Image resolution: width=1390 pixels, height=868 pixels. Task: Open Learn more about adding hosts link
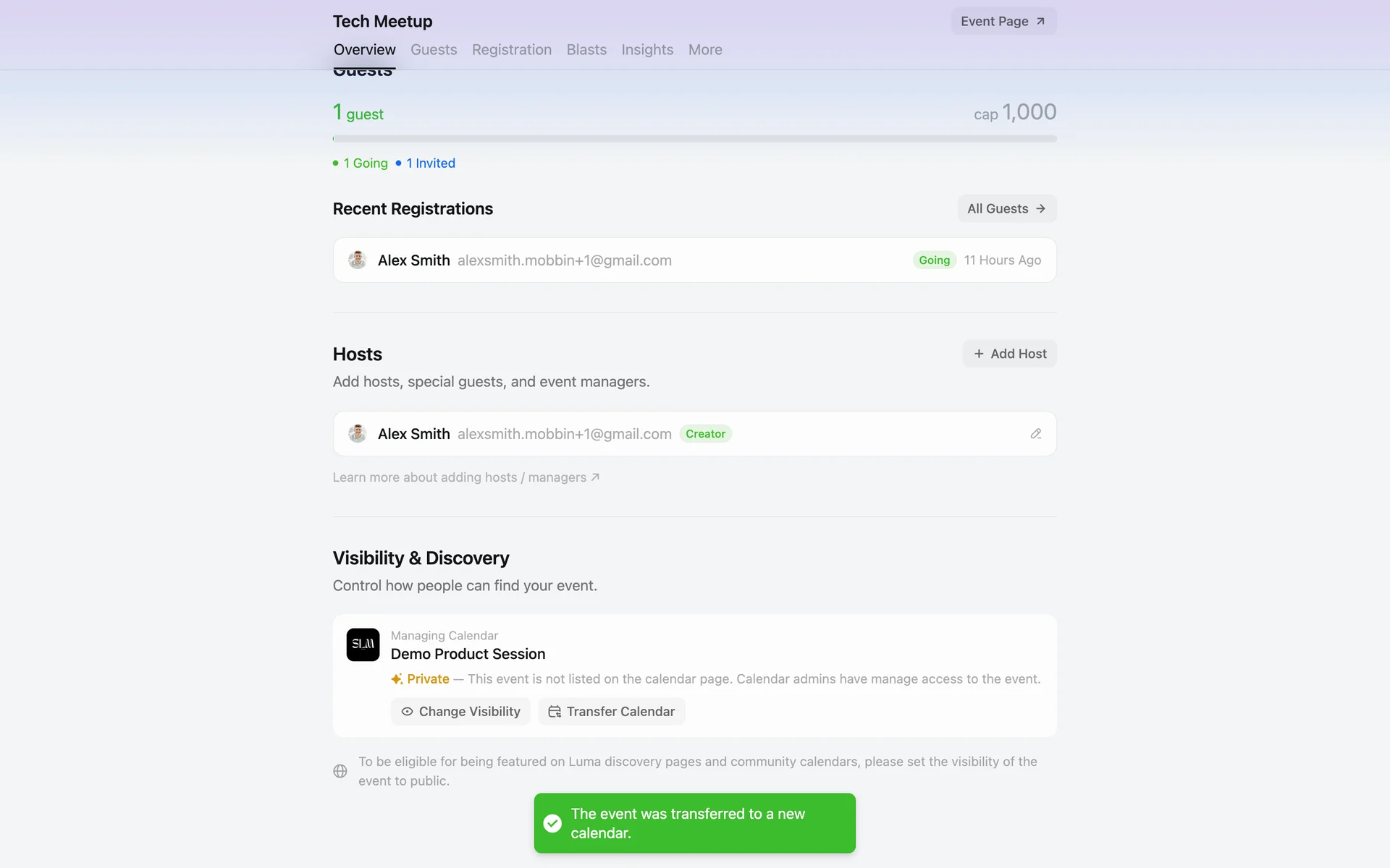tap(466, 477)
